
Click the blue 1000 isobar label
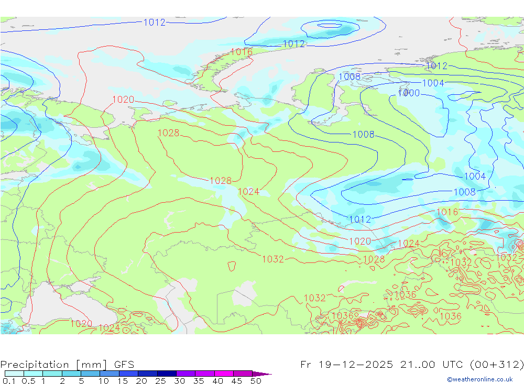(x=409, y=93)
